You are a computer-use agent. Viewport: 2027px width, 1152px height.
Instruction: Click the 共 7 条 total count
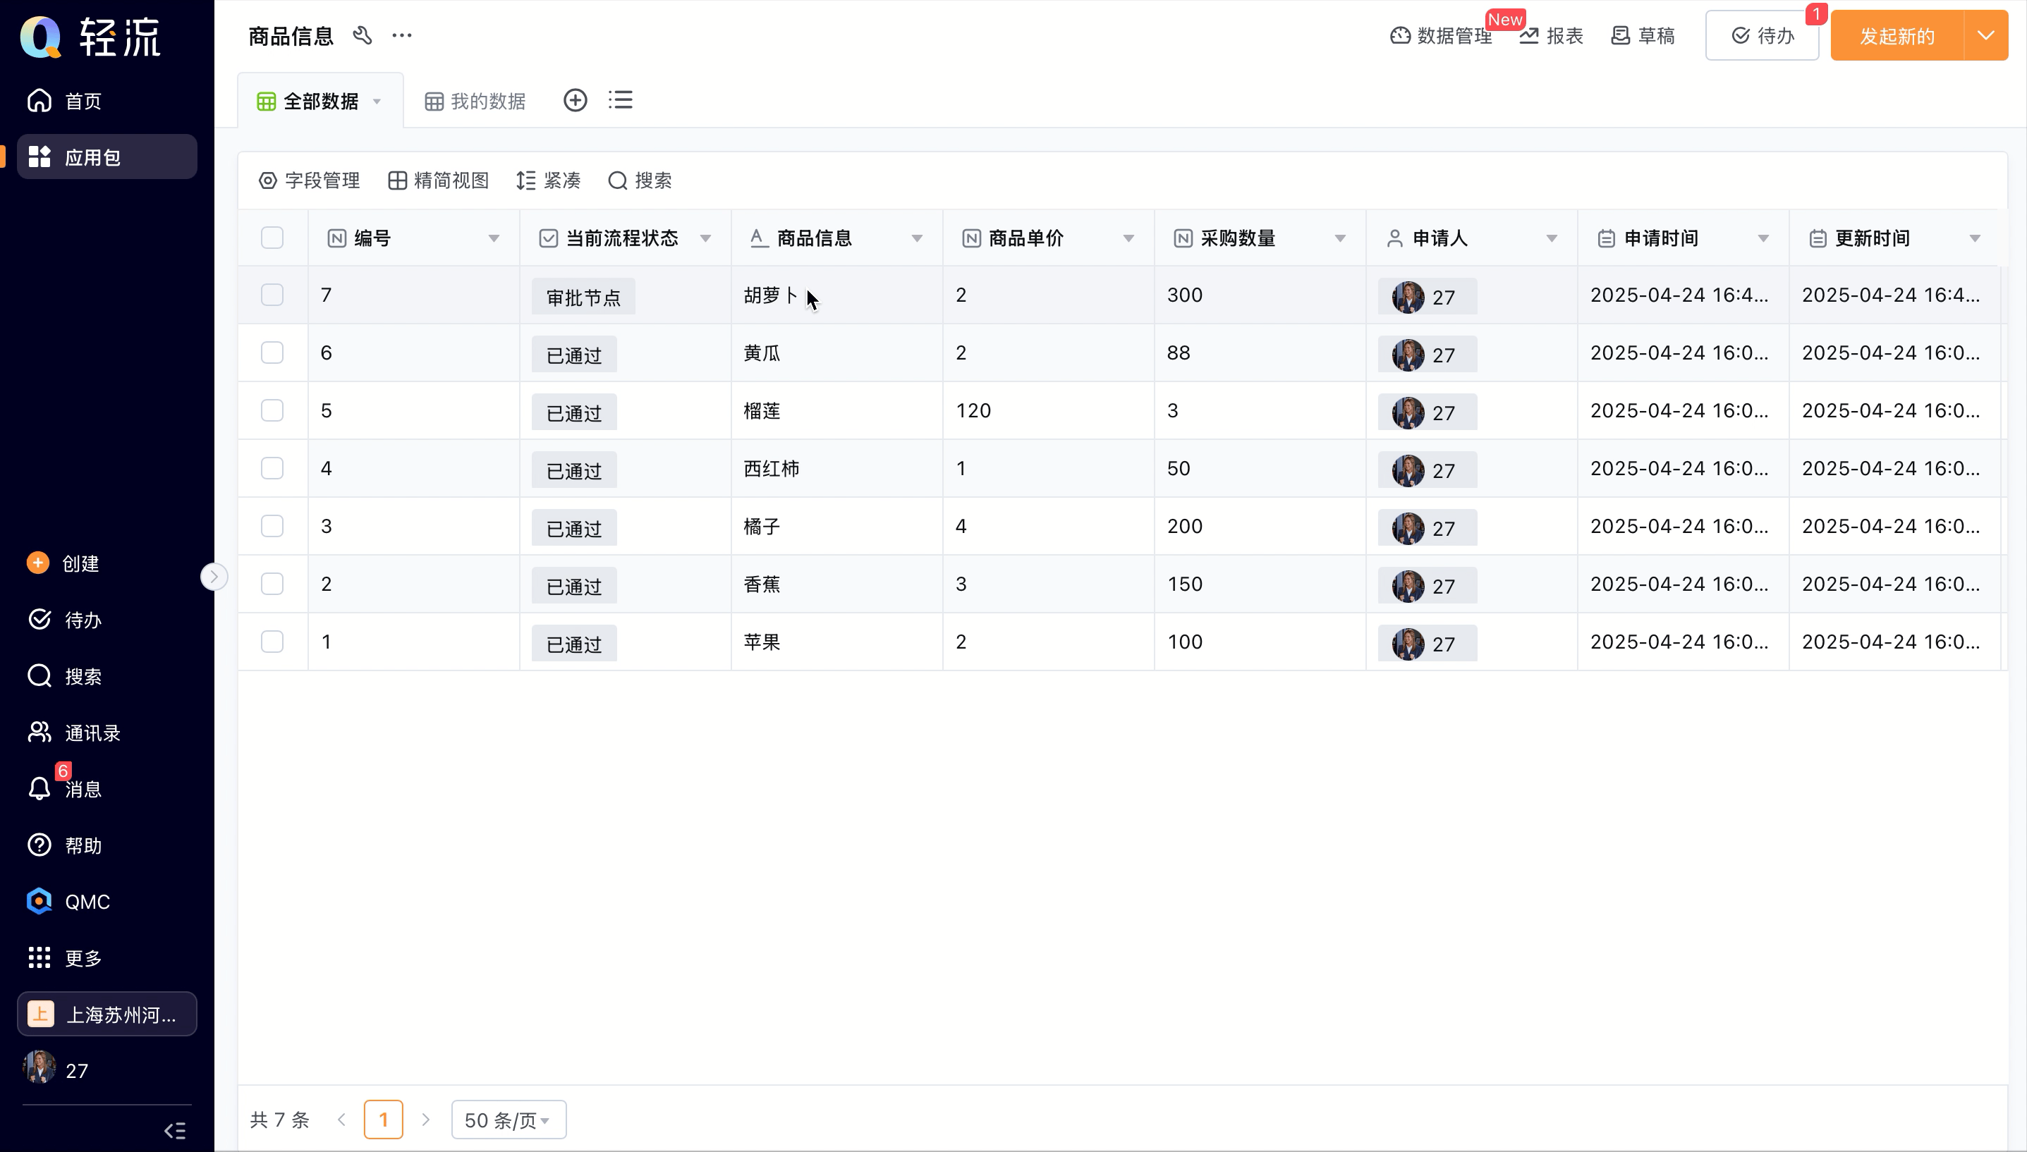point(279,1120)
